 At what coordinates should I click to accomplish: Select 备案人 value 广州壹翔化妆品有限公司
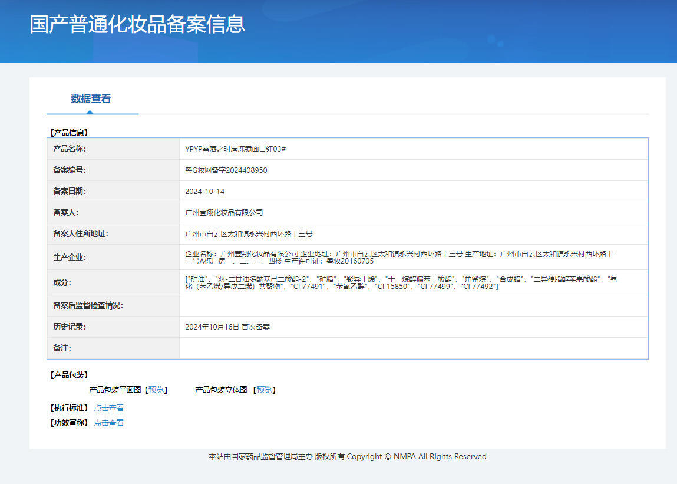coord(224,212)
